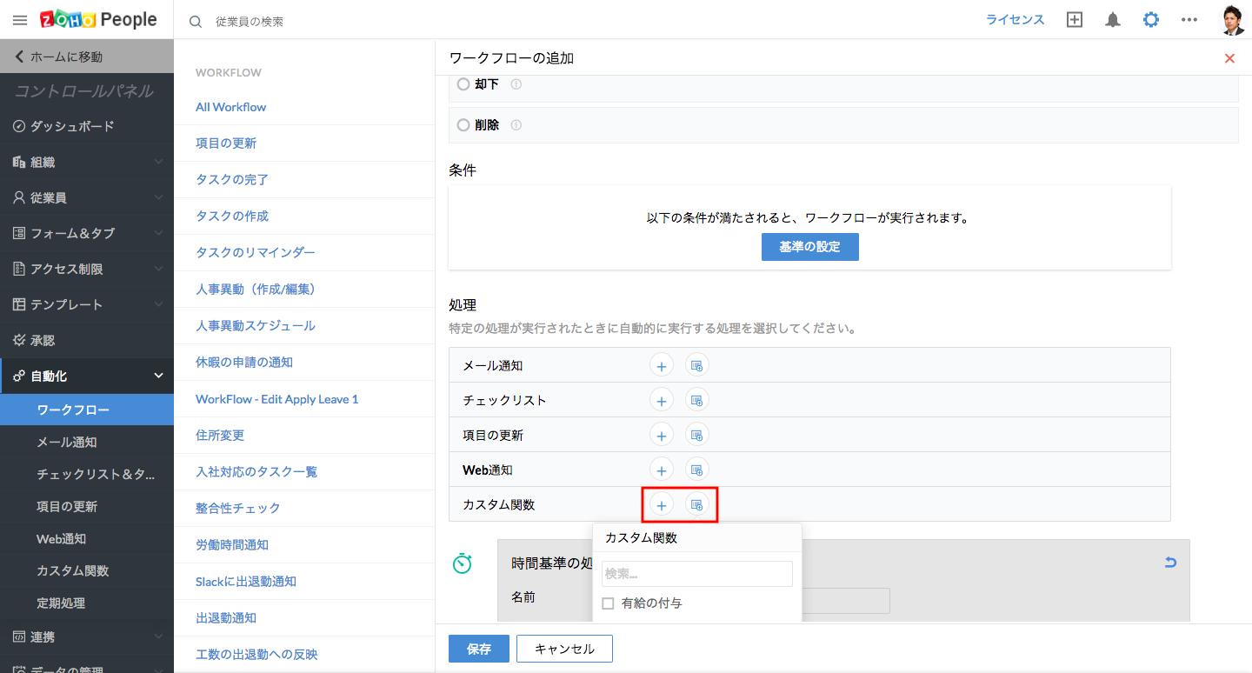Click the 基準の設定 button
This screenshot has height=673, width=1252.
click(809, 247)
